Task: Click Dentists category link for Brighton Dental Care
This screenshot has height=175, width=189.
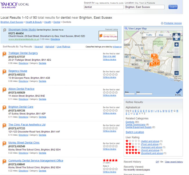Action: coord(42,117)
